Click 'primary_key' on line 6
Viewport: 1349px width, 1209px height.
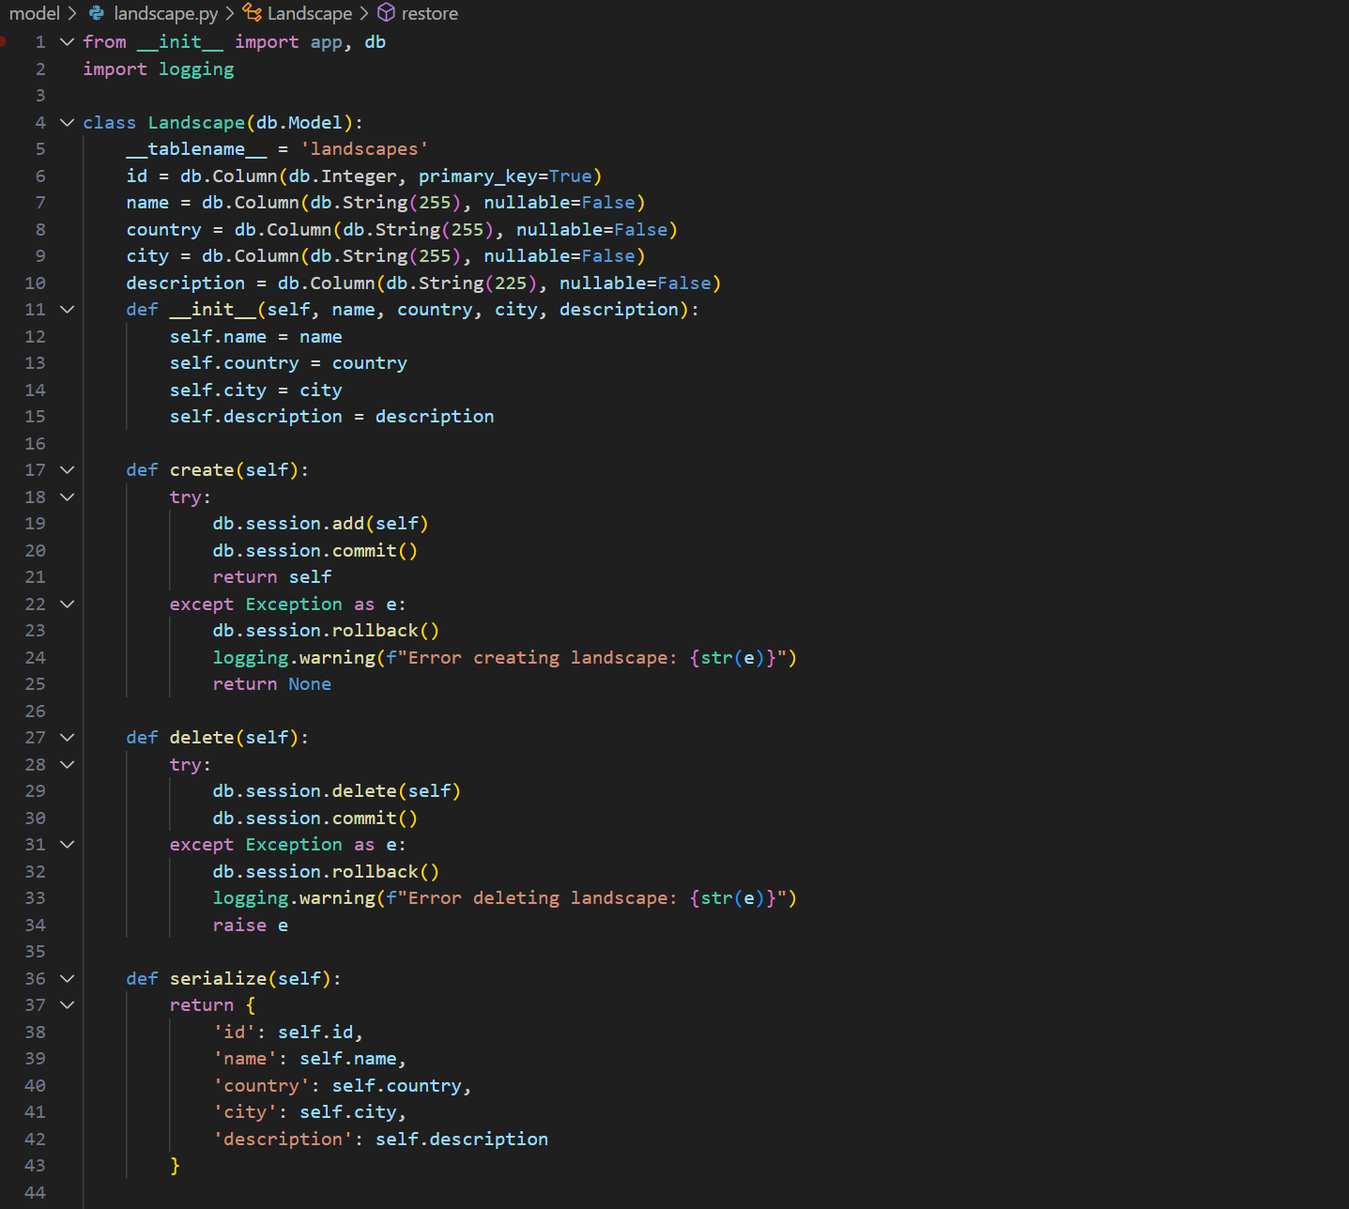coord(478,176)
